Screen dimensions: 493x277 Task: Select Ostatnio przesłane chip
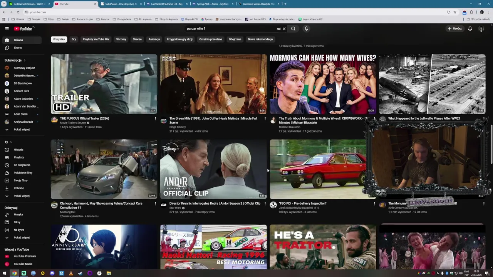pyautogui.click(x=210, y=39)
